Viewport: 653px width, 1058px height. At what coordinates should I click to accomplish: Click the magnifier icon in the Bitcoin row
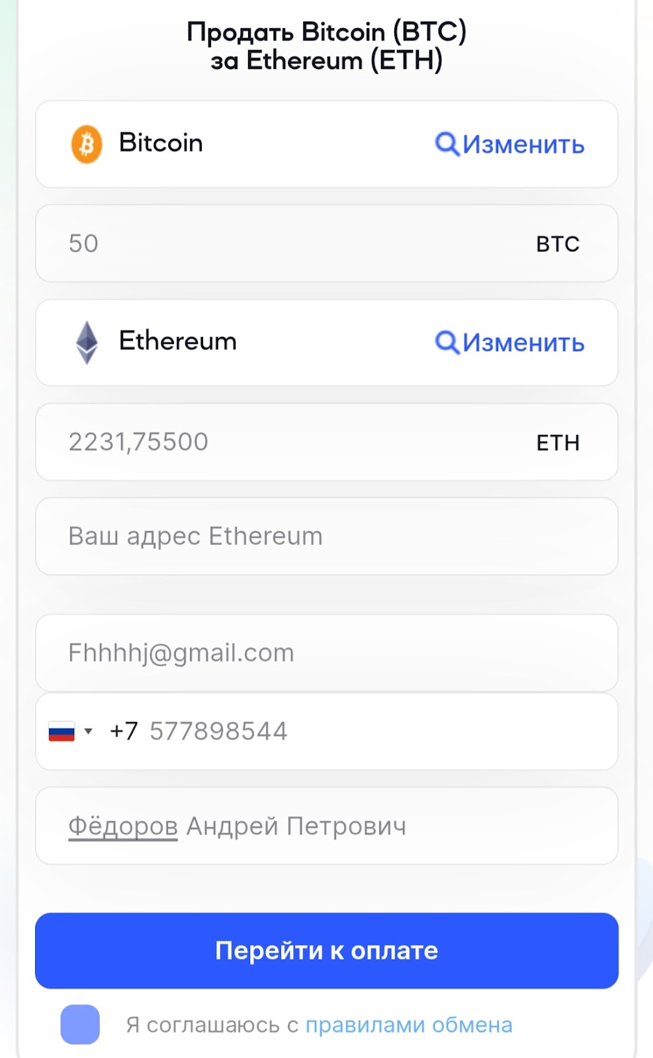tap(447, 144)
